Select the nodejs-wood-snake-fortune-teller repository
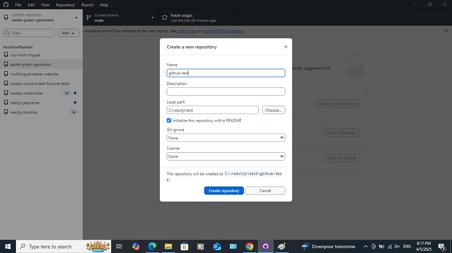This screenshot has width=452, height=253. (41, 83)
